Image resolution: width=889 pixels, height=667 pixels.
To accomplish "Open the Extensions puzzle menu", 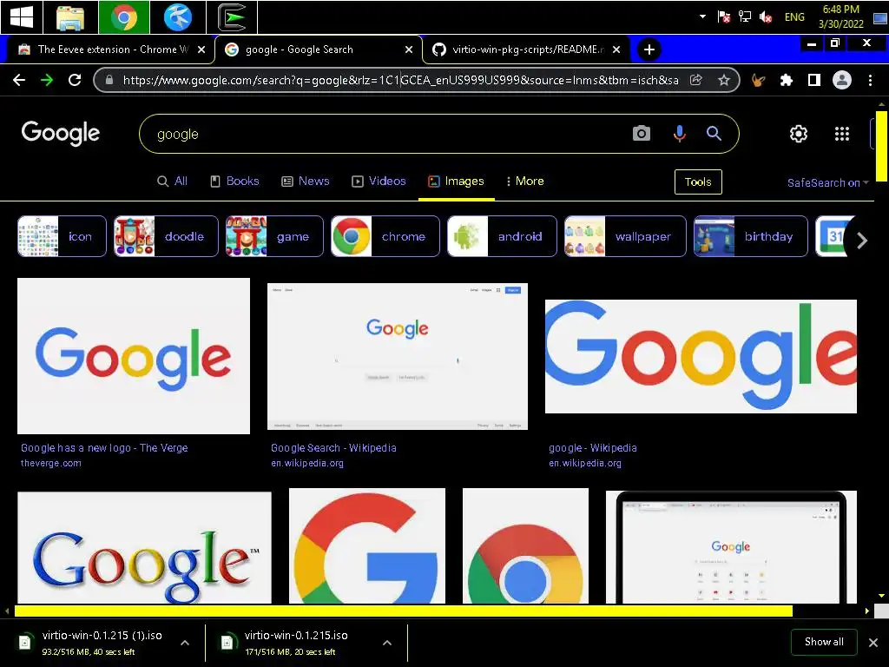I will (786, 80).
